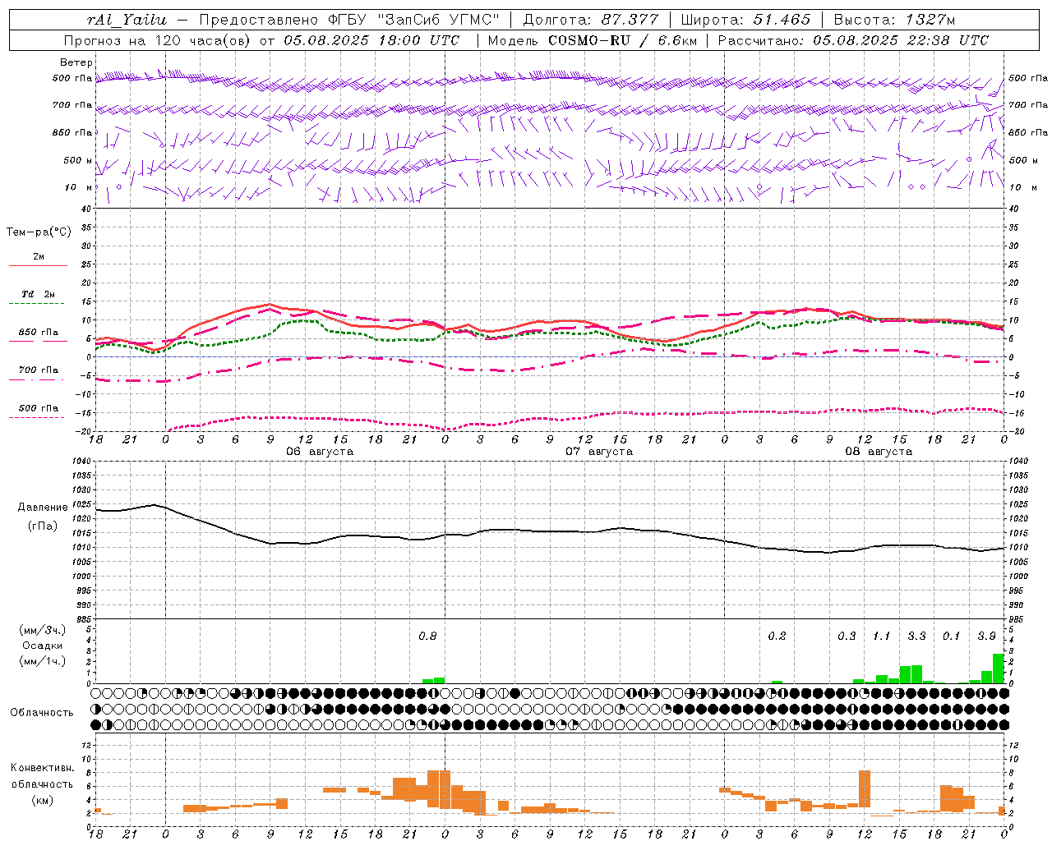Image resolution: width=1052 pixels, height=841 pixels.
Task: Click the '(мм/1ч.)' unit label
Action: click(x=42, y=661)
